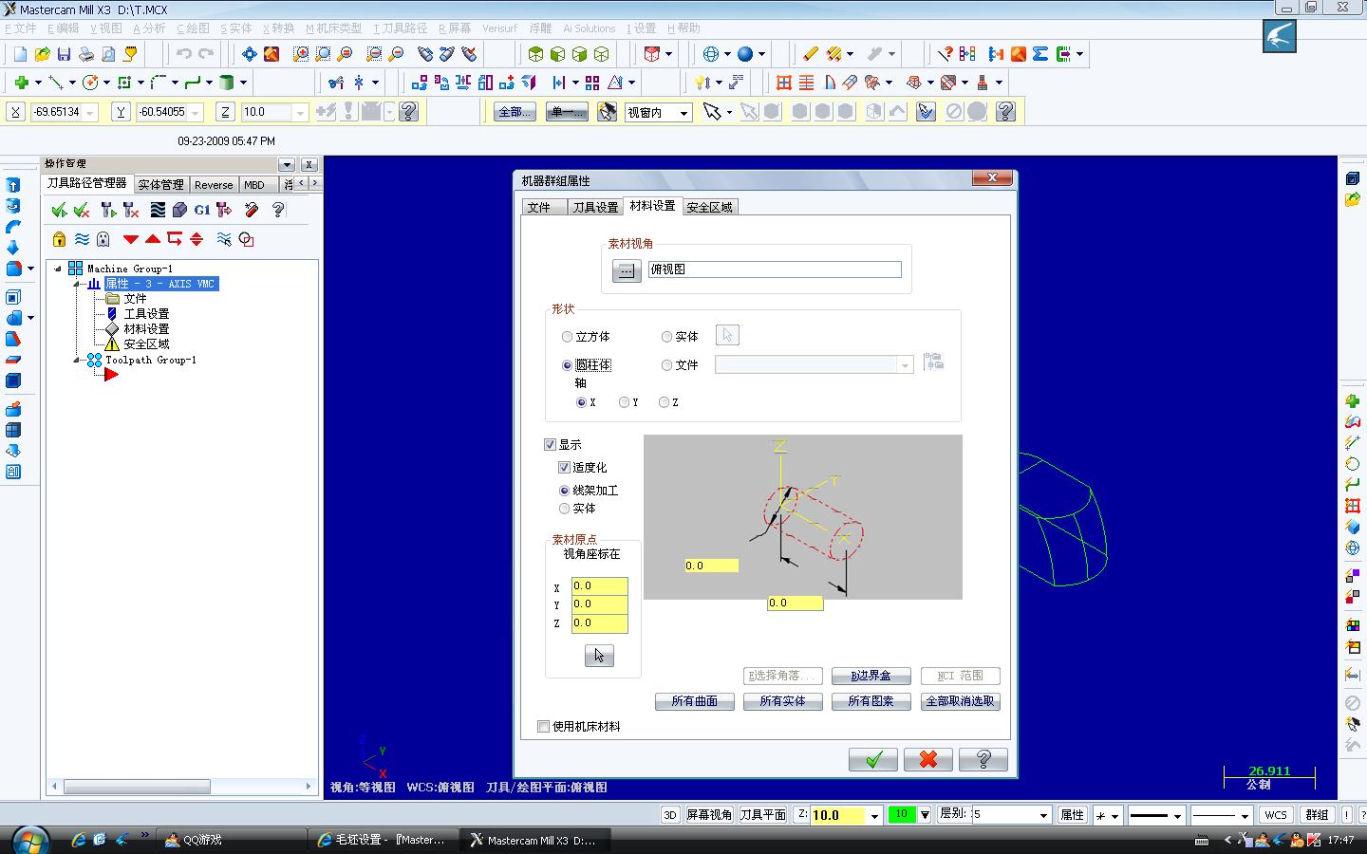Image resolution: width=1367 pixels, height=854 pixels.
Task: Switch to the 刀具设置 tab in the dialog
Action: 595,208
